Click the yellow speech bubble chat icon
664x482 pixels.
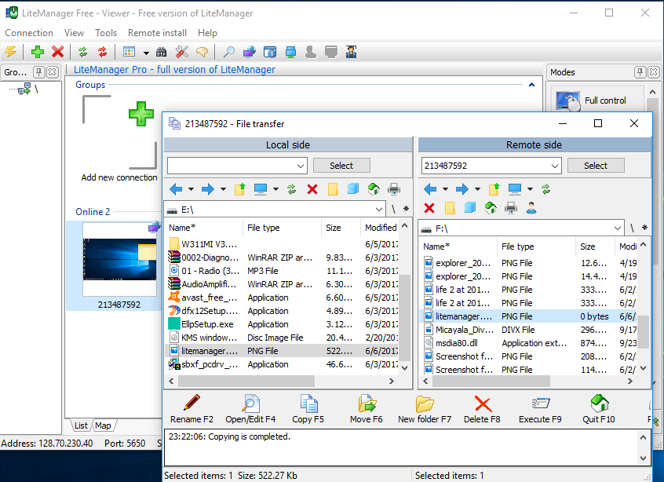tap(202, 52)
